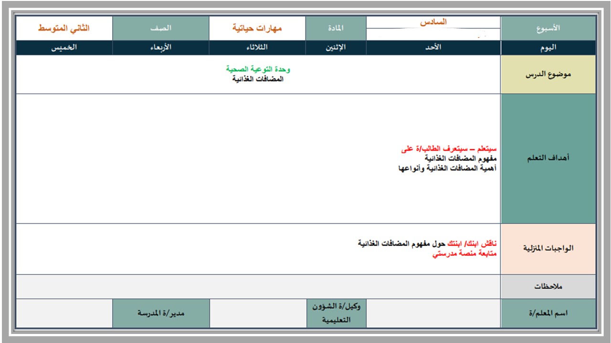
Task: Click the الأسبوع header cell
Action: coord(548,28)
